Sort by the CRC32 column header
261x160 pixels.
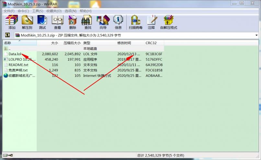pos(154,43)
